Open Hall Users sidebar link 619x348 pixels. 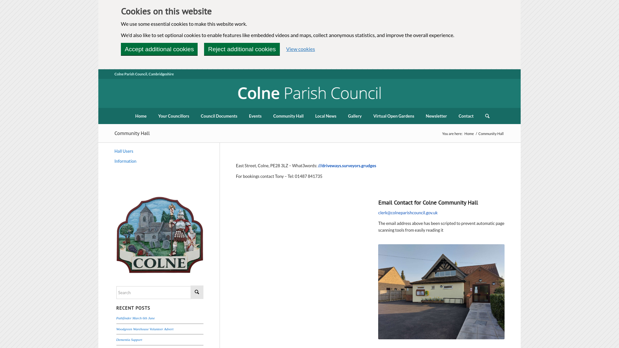click(x=124, y=151)
